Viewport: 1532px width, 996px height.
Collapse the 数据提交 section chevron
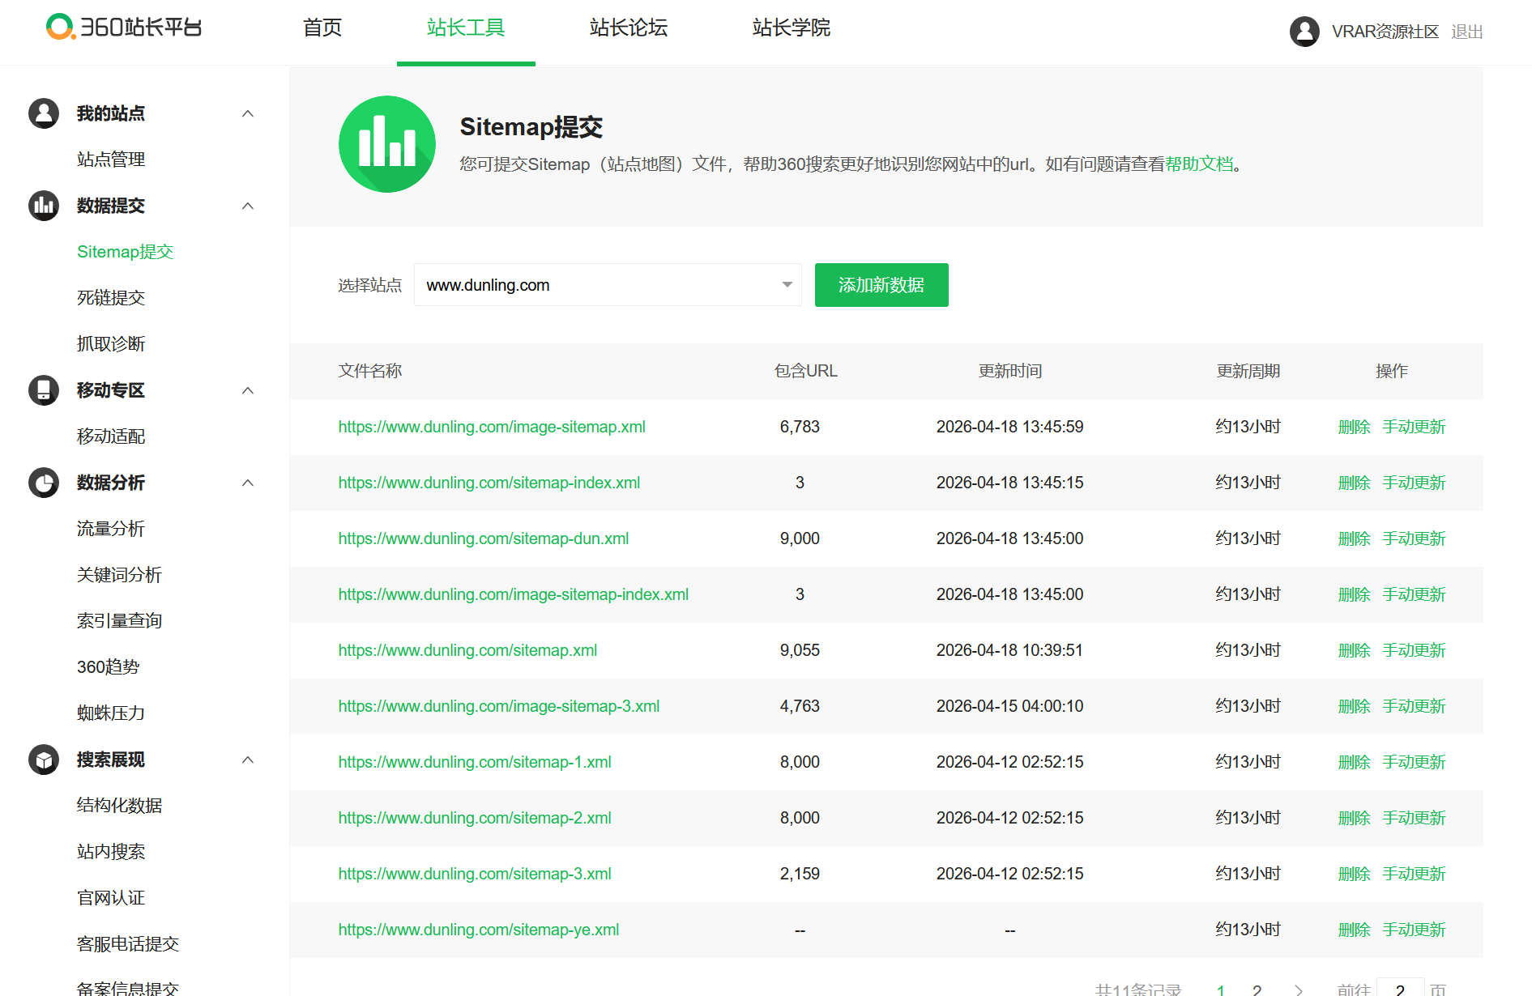248,206
